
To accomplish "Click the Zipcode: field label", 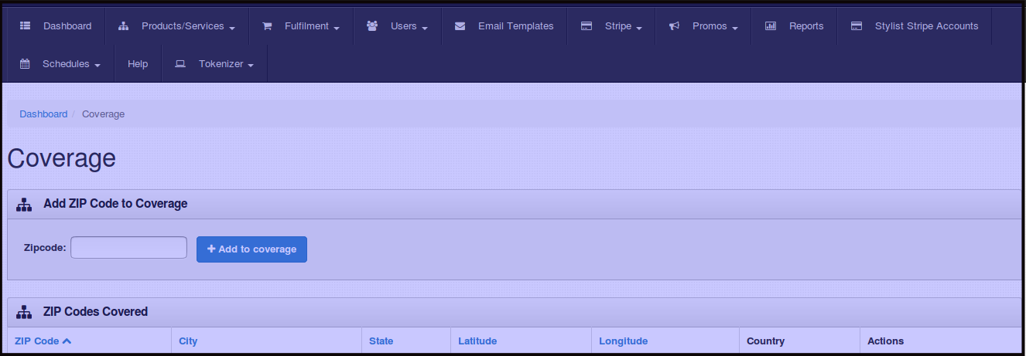I will 45,249.
